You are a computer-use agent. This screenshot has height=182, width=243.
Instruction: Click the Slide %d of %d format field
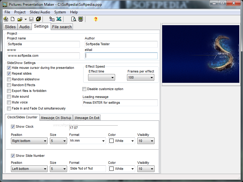click(87, 169)
